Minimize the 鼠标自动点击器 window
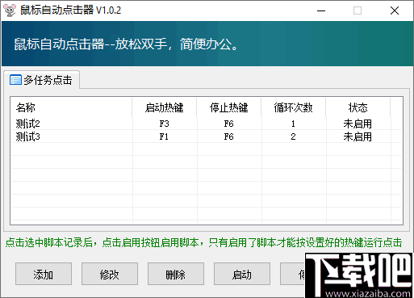 pos(321,10)
